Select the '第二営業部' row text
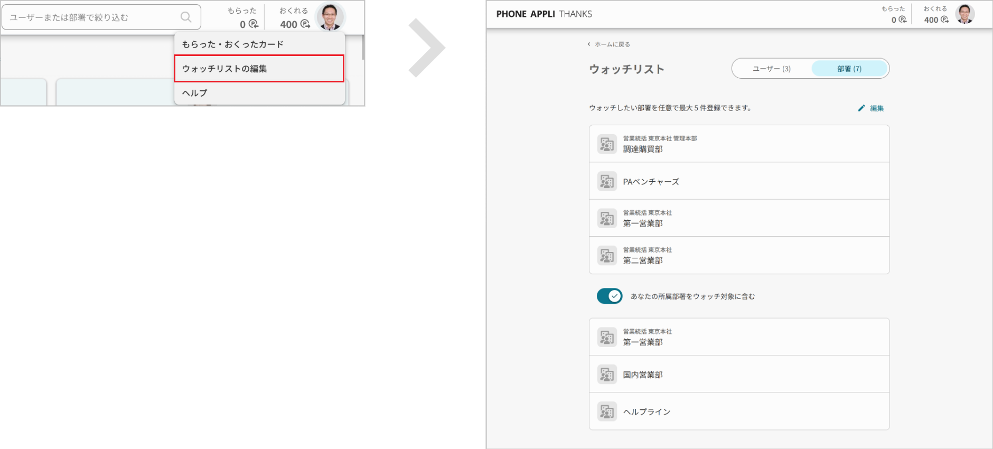993x449 pixels. tap(643, 260)
